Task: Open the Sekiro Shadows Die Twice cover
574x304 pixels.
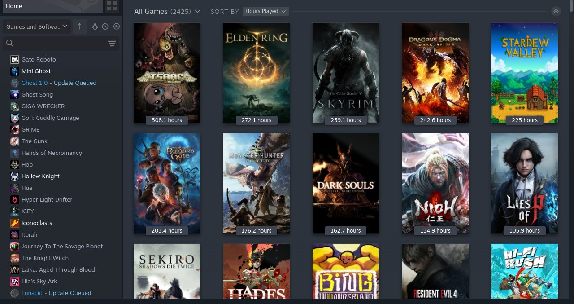Action: click(x=167, y=271)
